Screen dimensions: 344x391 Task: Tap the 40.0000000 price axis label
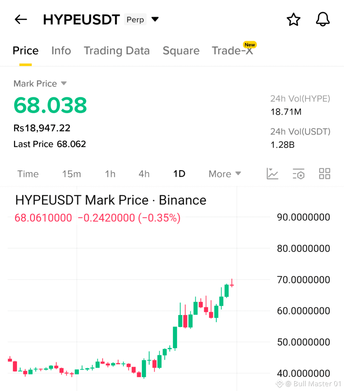[x=303, y=373]
